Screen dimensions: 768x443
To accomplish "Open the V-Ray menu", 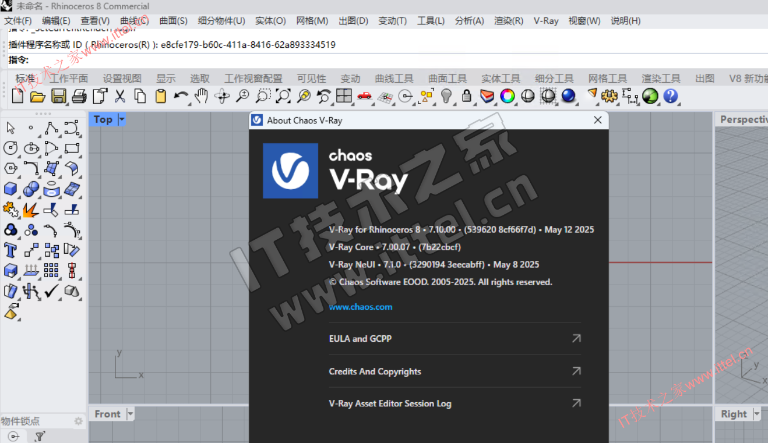I will 545,21.
